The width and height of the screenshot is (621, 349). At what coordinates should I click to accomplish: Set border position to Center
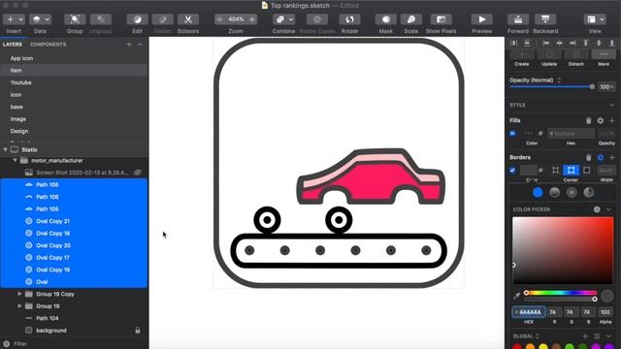pyautogui.click(x=571, y=171)
